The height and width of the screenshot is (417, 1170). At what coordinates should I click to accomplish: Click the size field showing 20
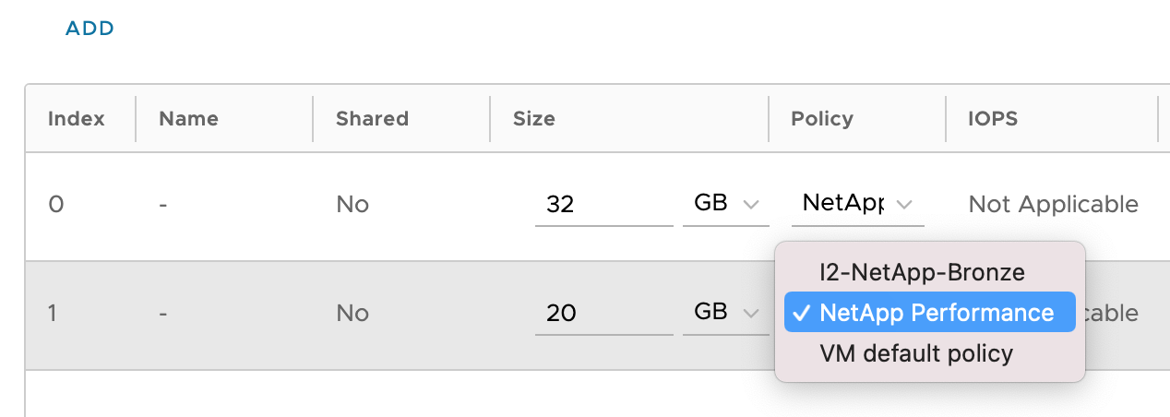[603, 314]
